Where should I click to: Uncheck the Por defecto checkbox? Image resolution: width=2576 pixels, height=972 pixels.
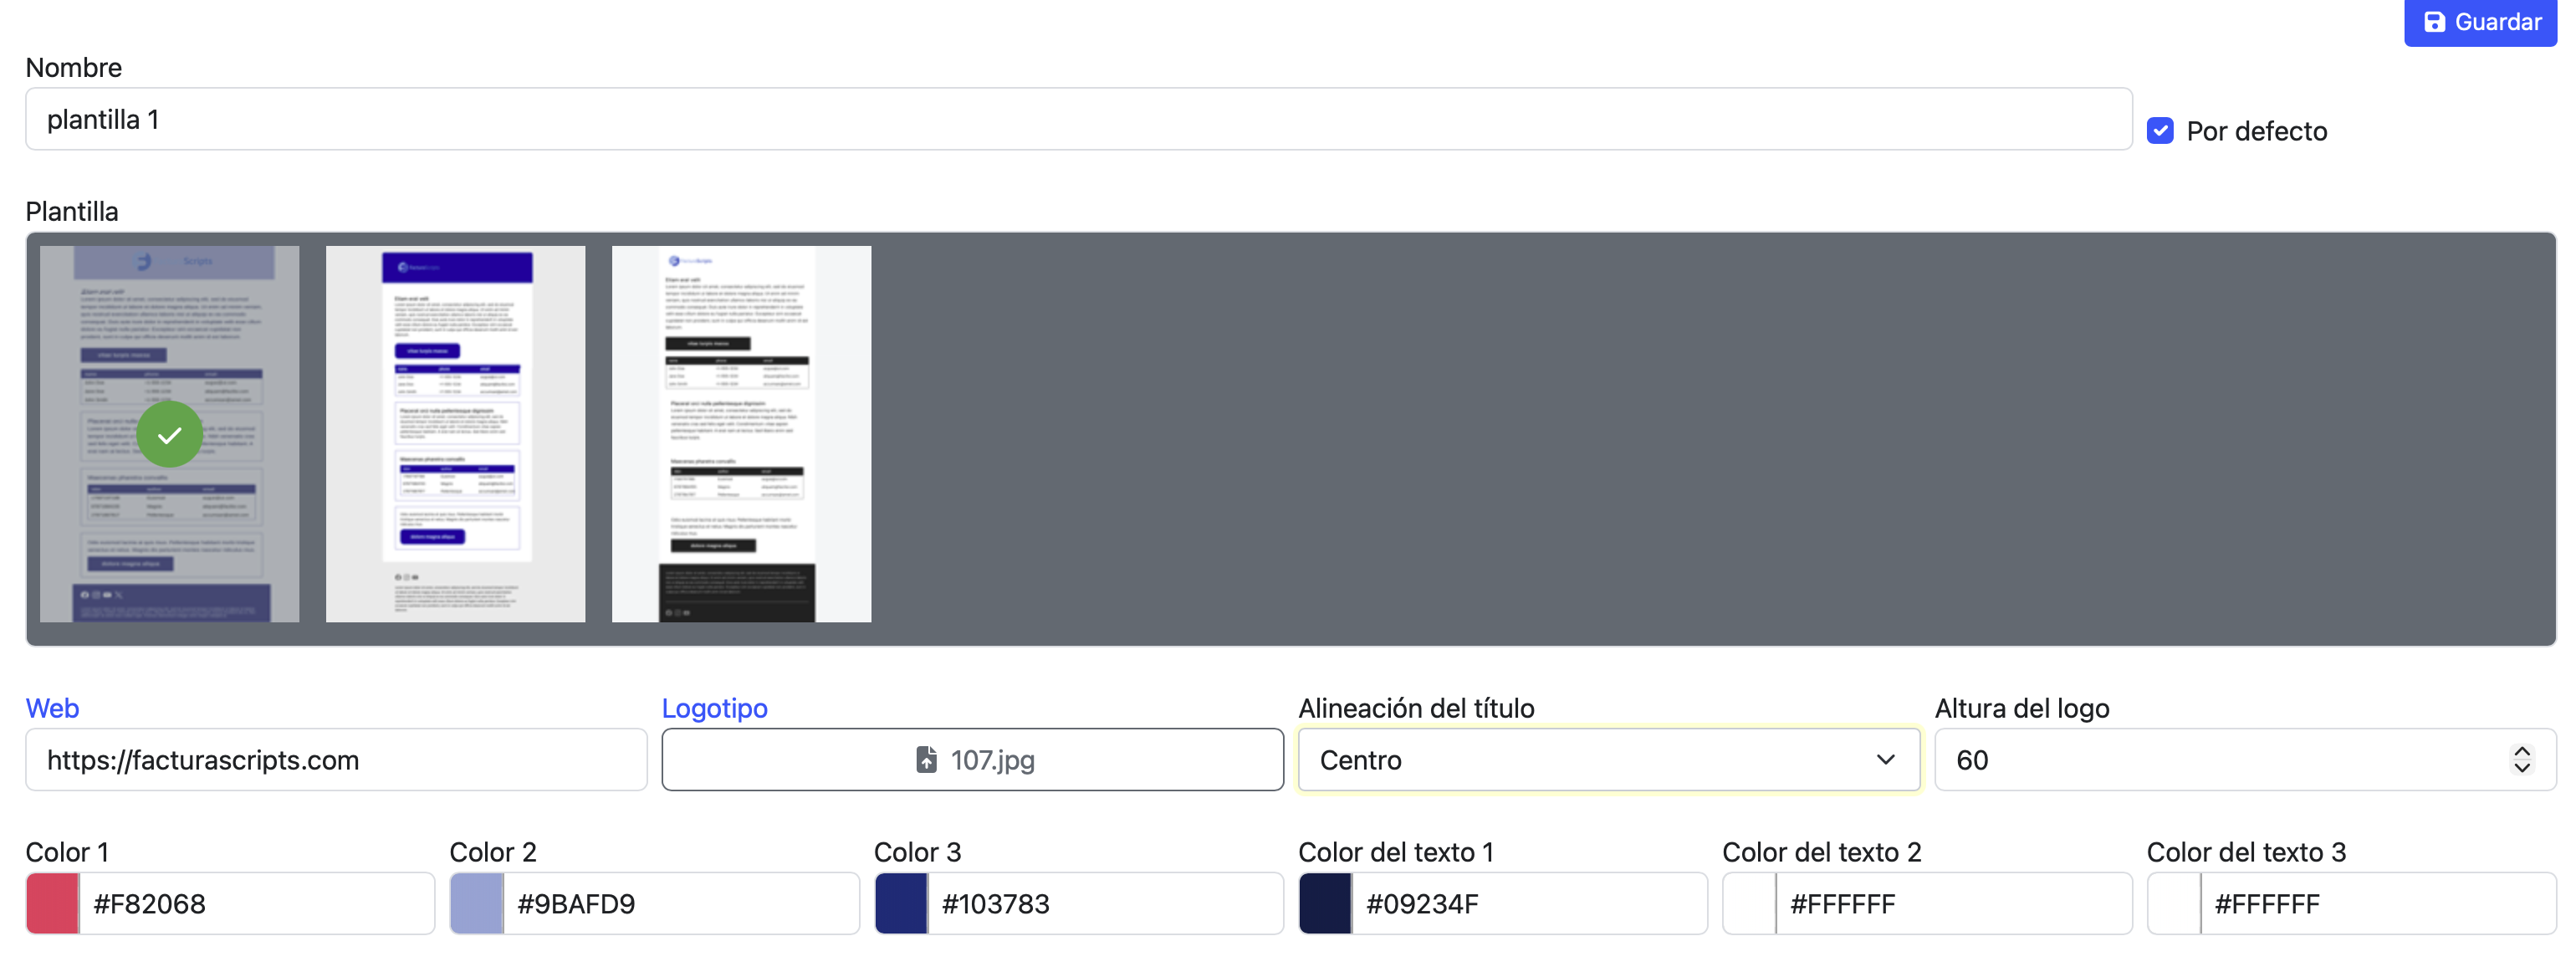tap(2160, 131)
